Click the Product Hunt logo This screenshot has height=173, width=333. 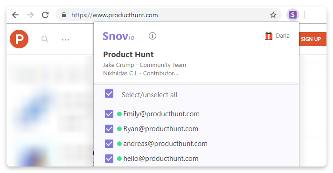(19, 39)
